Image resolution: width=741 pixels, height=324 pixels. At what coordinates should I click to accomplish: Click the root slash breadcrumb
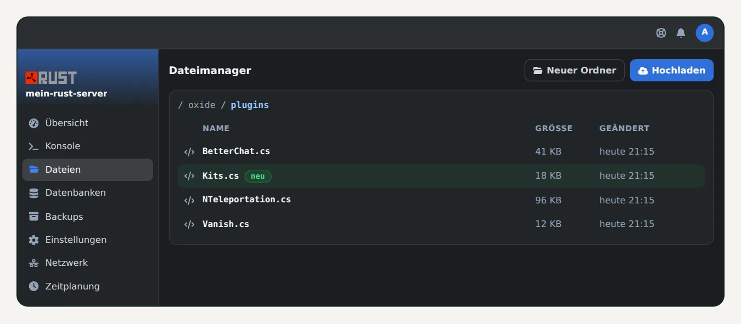(x=181, y=105)
